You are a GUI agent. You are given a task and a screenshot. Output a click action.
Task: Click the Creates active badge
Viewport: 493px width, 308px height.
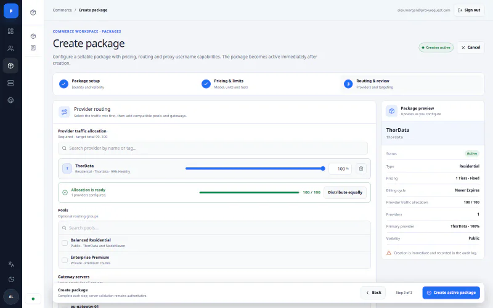(x=436, y=47)
